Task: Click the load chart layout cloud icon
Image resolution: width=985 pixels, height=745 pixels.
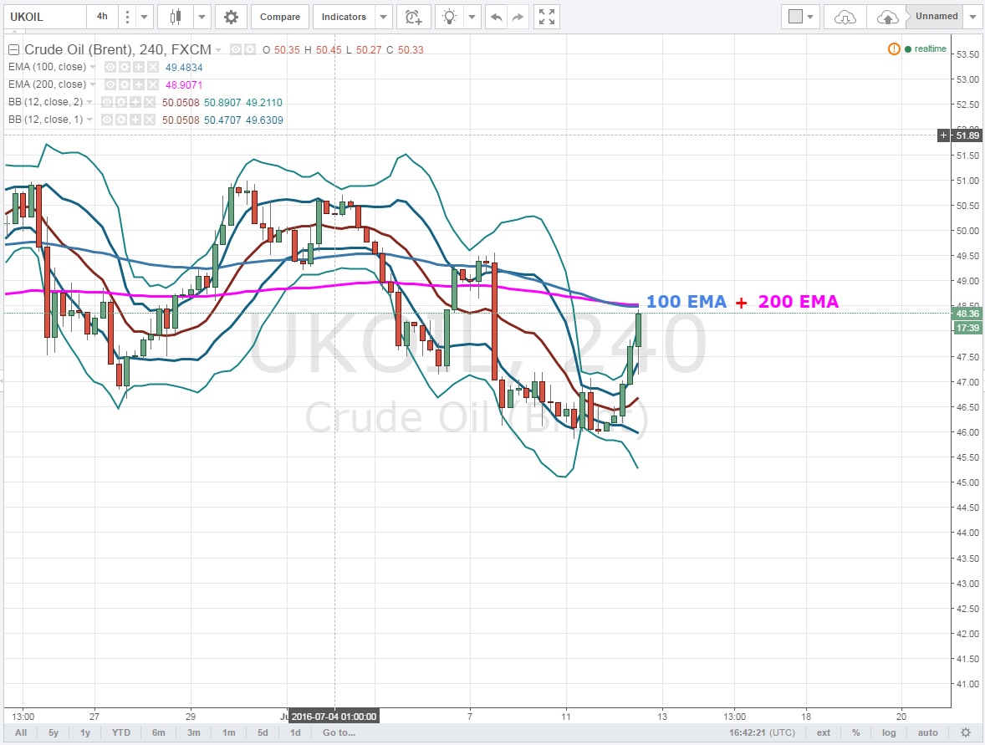Action: (x=845, y=17)
